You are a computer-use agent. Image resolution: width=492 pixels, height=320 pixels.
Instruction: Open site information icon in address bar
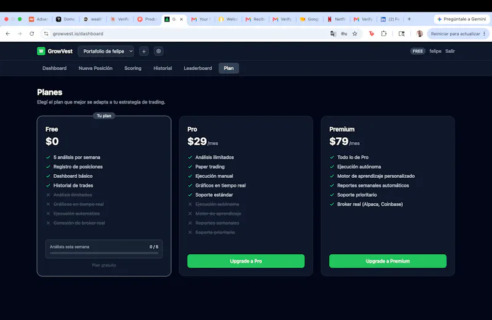46,34
